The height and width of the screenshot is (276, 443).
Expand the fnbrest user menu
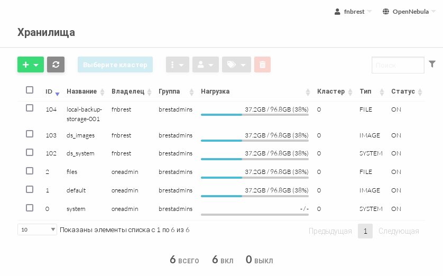coord(353,12)
